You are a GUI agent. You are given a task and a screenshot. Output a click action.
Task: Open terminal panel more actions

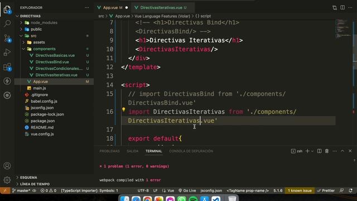pyautogui.click(x=335, y=151)
